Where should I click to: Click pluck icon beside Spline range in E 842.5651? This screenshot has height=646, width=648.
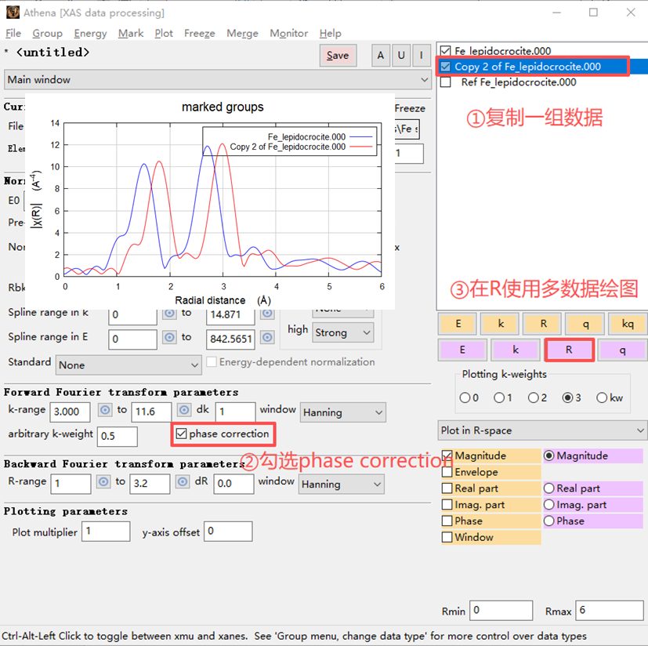tap(267, 337)
